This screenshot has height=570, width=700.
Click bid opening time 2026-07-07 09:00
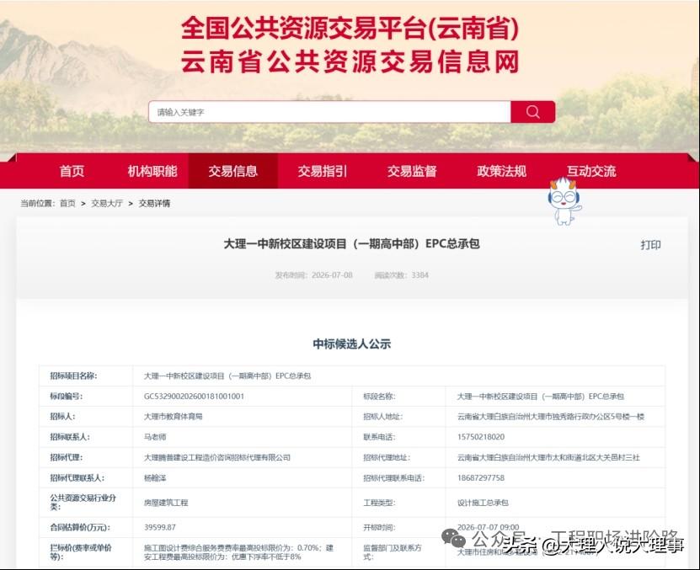[488, 527]
